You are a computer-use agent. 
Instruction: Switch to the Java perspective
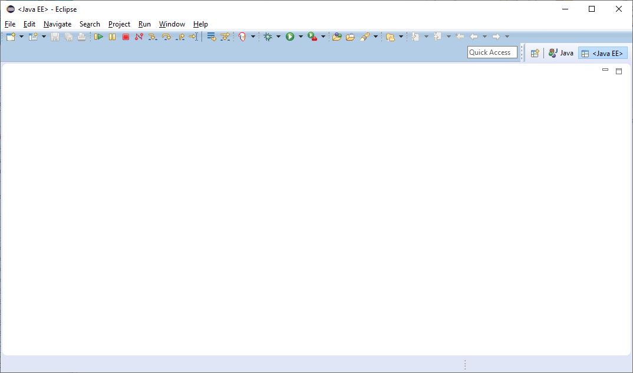(561, 53)
